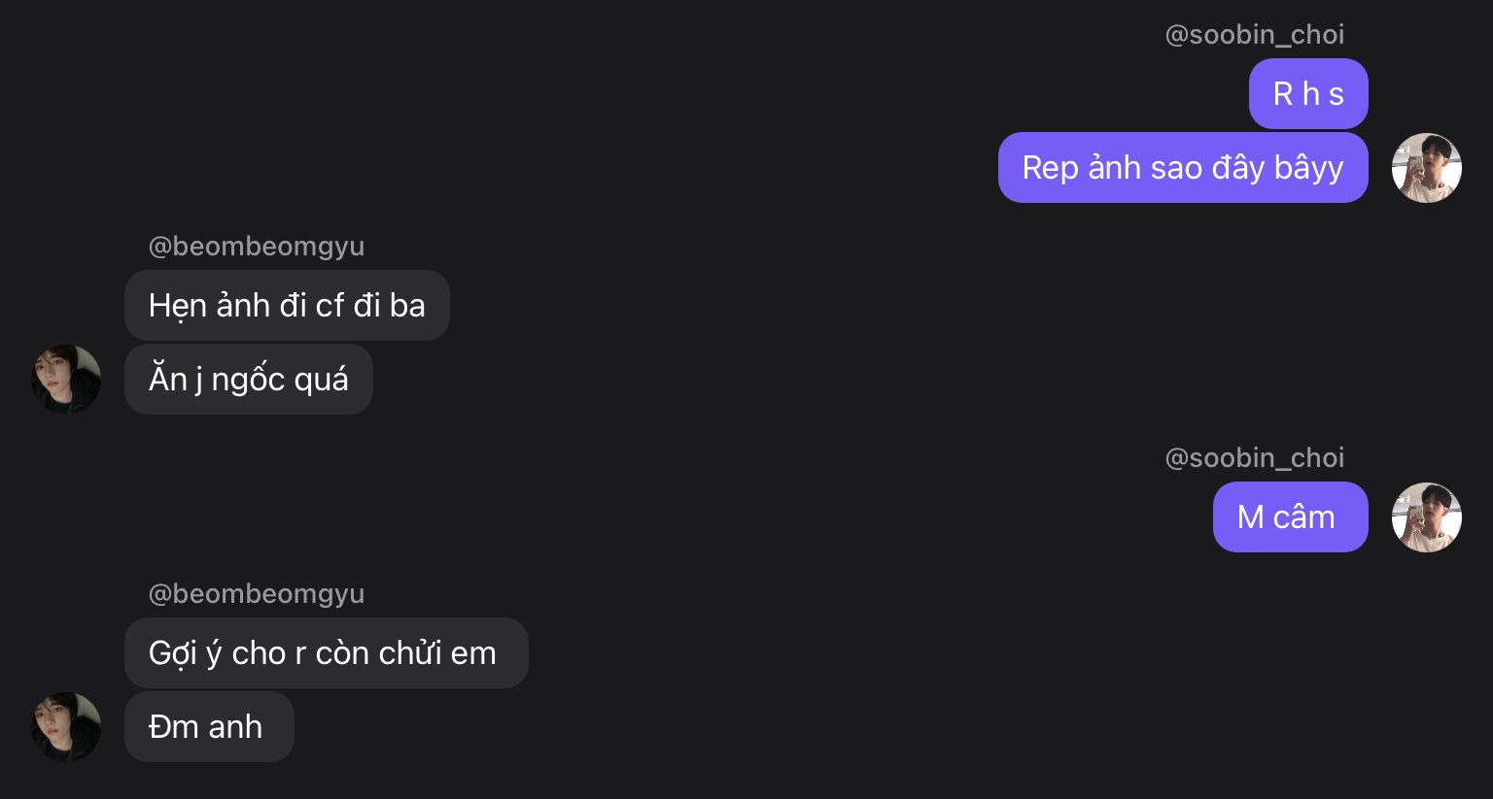Click the "Rep ảnh sao đây bâyy" message
The height and width of the screenshot is (799, 1493).
[x=1182, y=168]
